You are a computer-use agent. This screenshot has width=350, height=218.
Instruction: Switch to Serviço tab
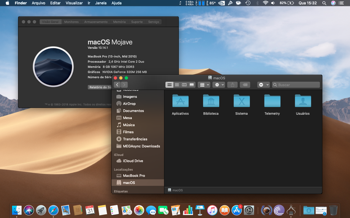(153, 22)
